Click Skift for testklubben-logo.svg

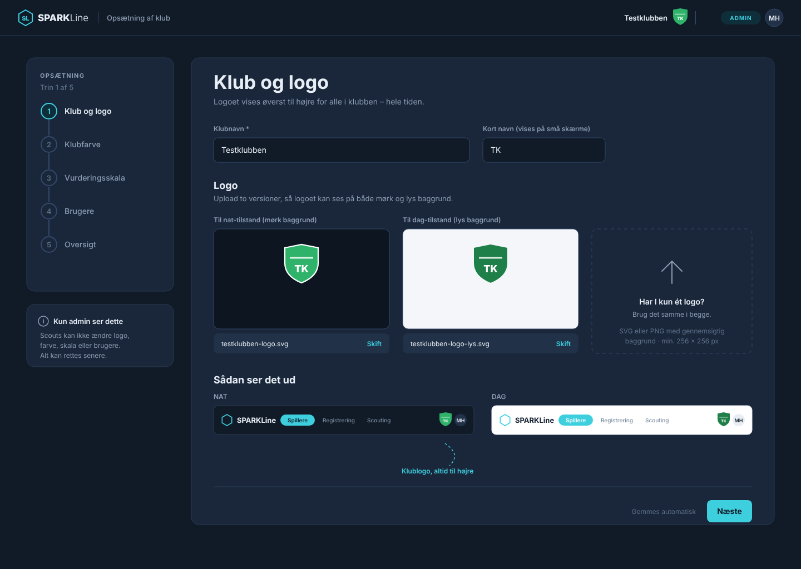(x=374, y=344)
